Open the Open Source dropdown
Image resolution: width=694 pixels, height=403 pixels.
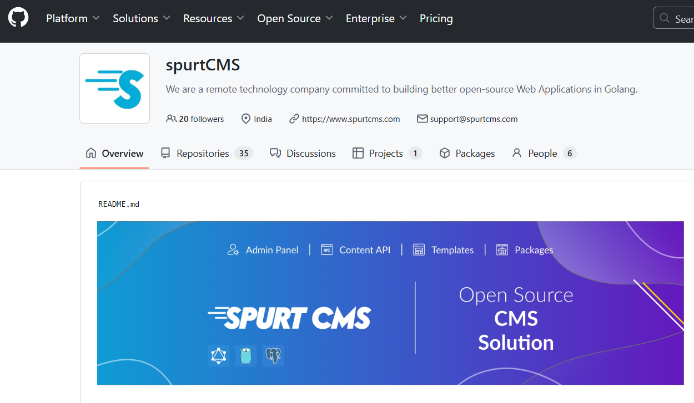(294, 18)
